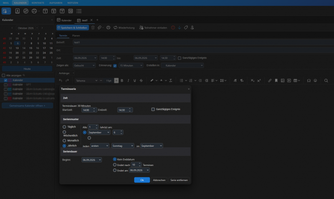Print appointment from appointment toolbar
Image resolution: width=334 pixels, height=199 pixels.
click(108, 28)
